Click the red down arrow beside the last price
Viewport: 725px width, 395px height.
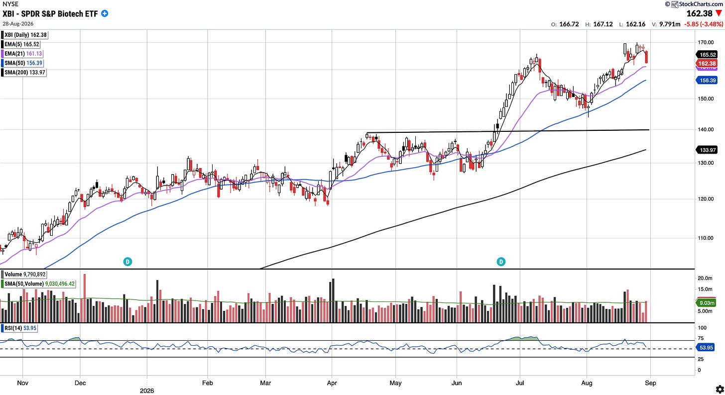click(x=718, y=13)
